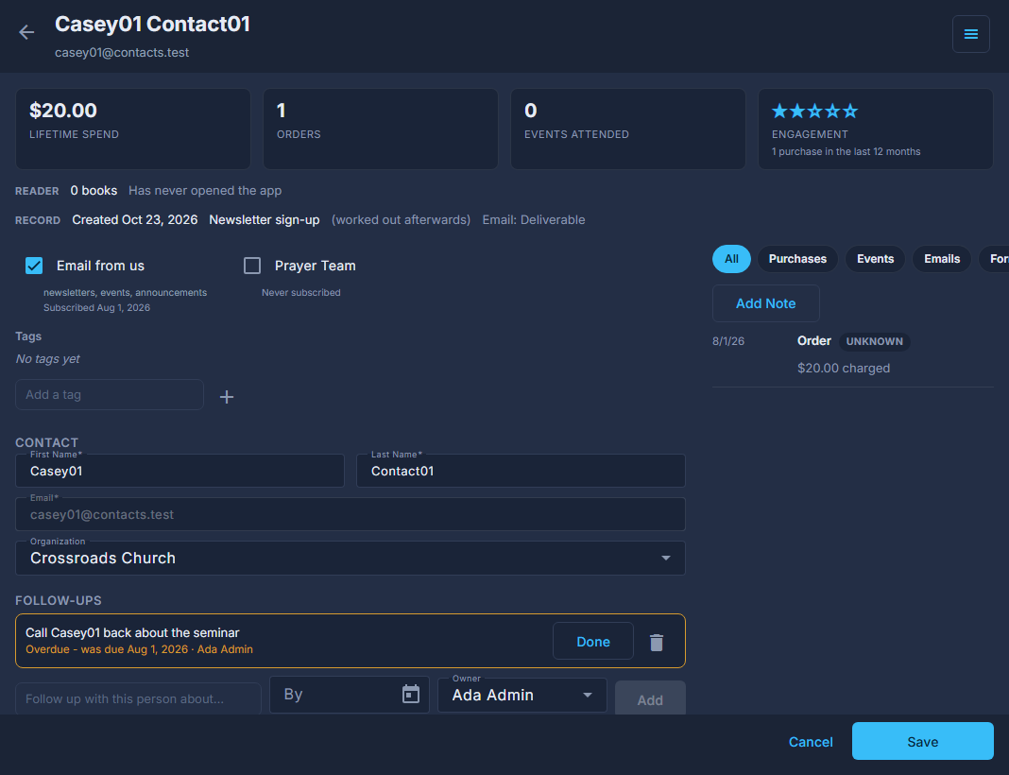Open the 8/1/26 Order entry
1009x775 pixels.
[852, 354]
